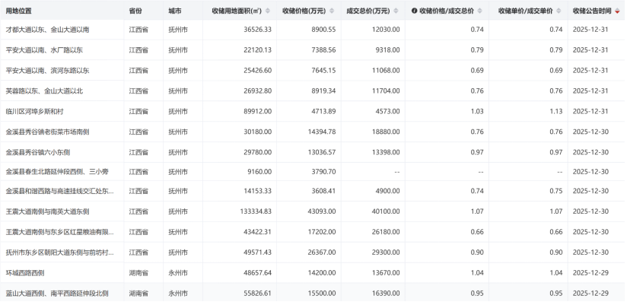Click 抚州市 in 才都大道以东 row

pos(178,30)
